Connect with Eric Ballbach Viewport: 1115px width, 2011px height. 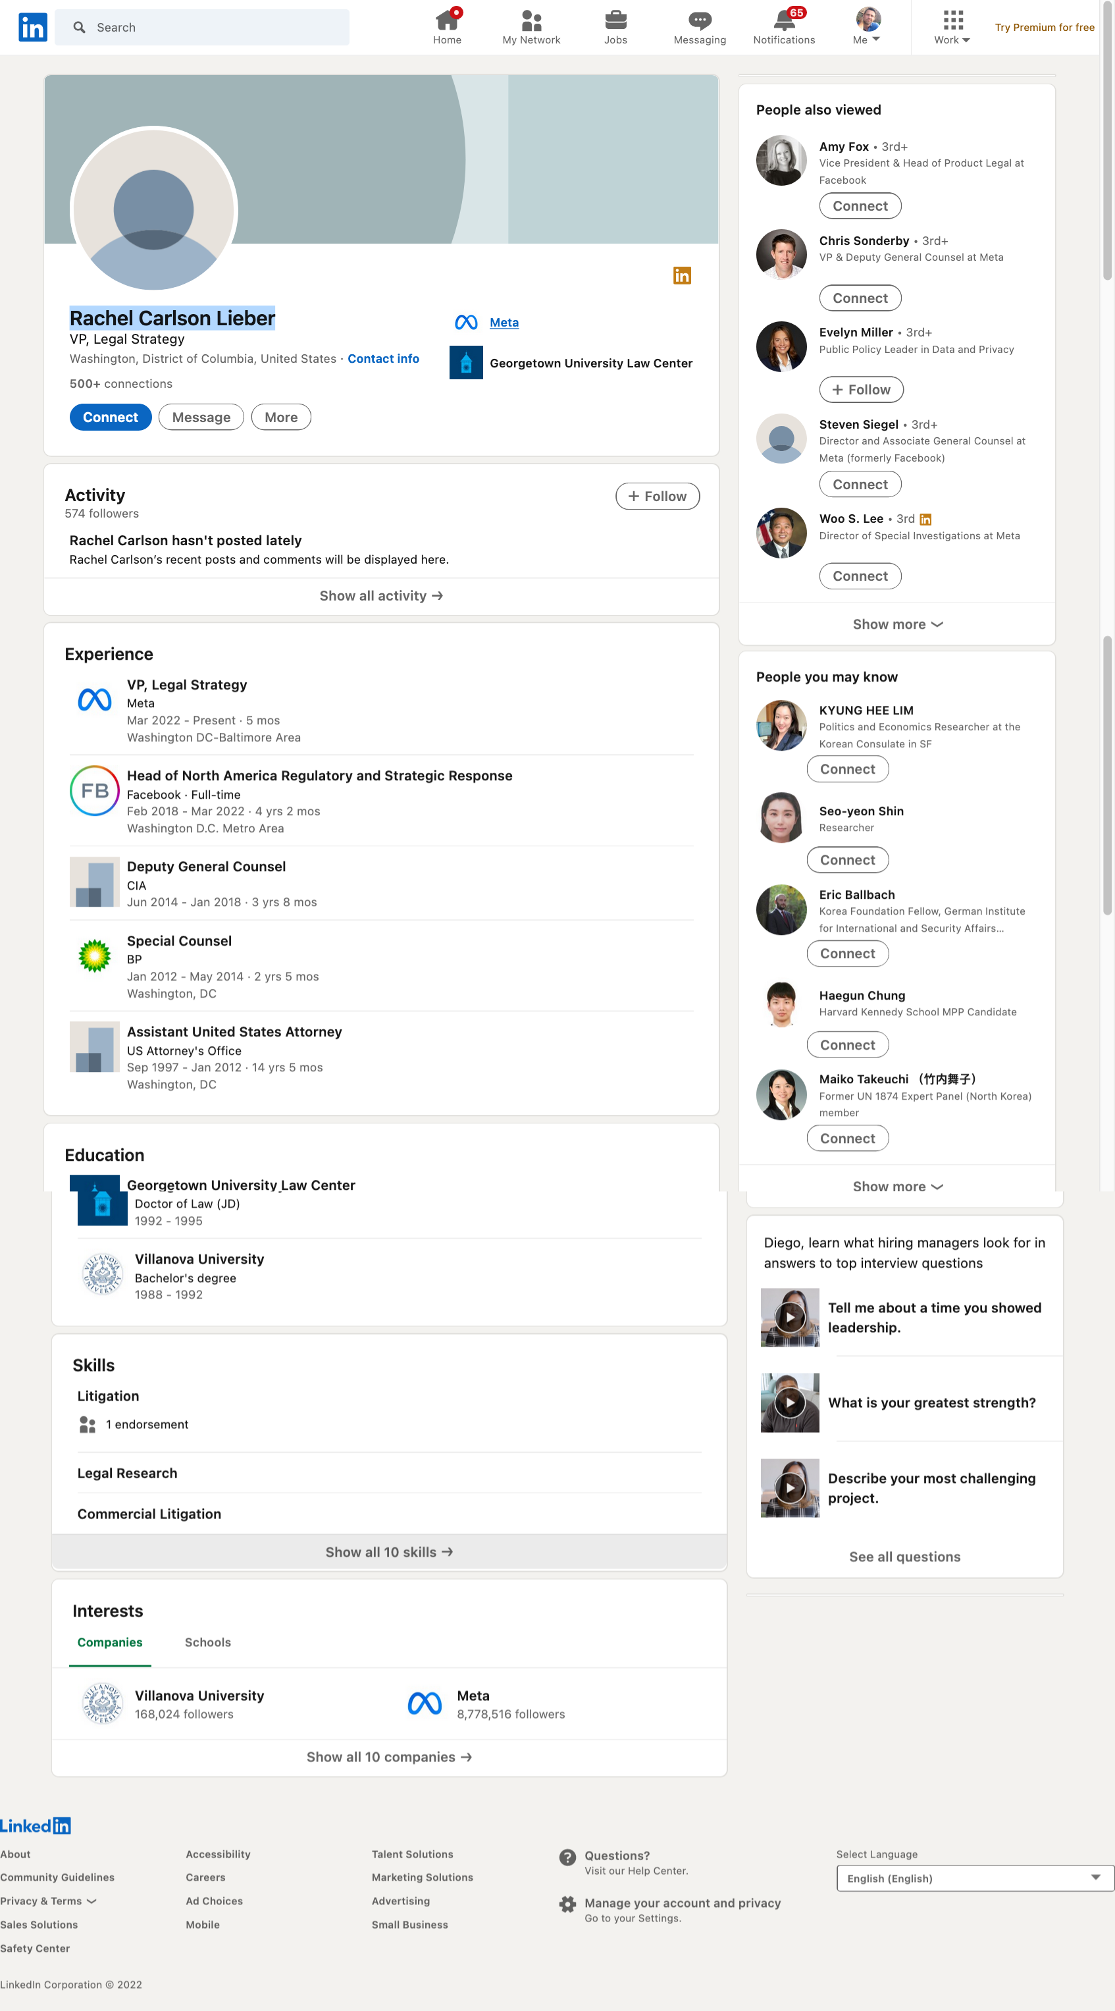847,954
